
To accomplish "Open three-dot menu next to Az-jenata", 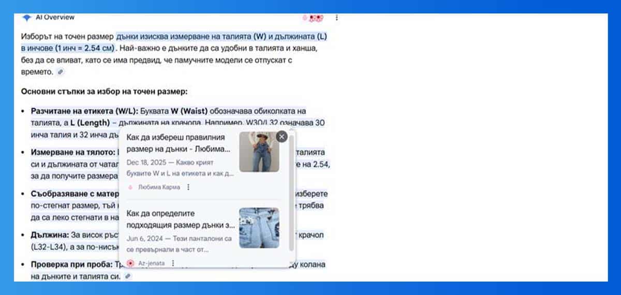I will (x=173, y=263).
